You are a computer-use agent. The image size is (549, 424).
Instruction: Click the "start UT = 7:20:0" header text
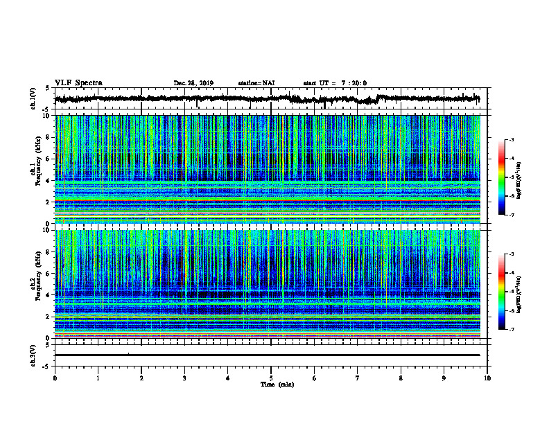(x=335, y=83)
